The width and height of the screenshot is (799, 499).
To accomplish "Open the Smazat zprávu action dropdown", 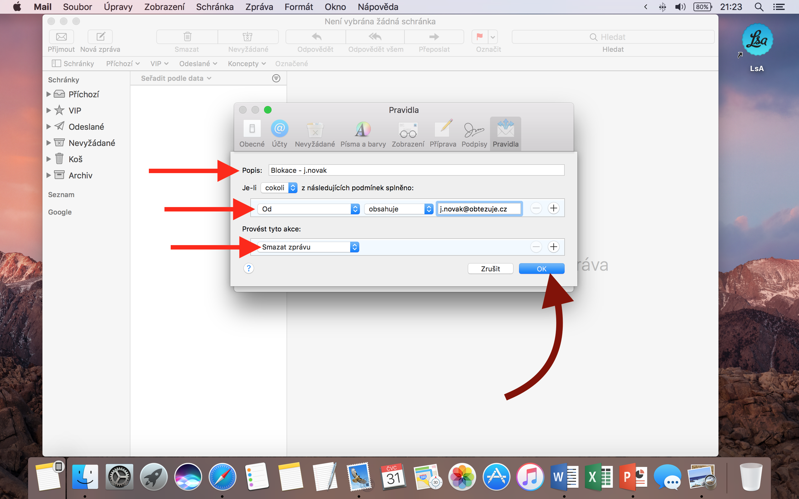I will (308, 247).
